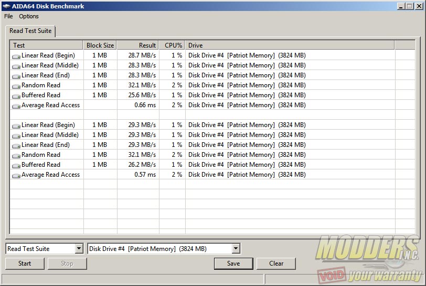Select the 28.7 MB/s result value
Image resolution: width=426 pixels, height=286 pixels.
pyautogui.click(x=142, y=55)
